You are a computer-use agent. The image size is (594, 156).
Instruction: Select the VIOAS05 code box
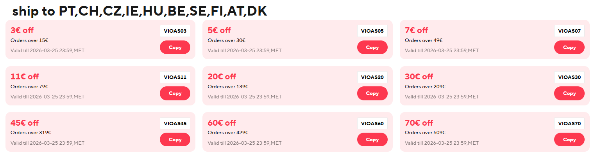(372, 31)
